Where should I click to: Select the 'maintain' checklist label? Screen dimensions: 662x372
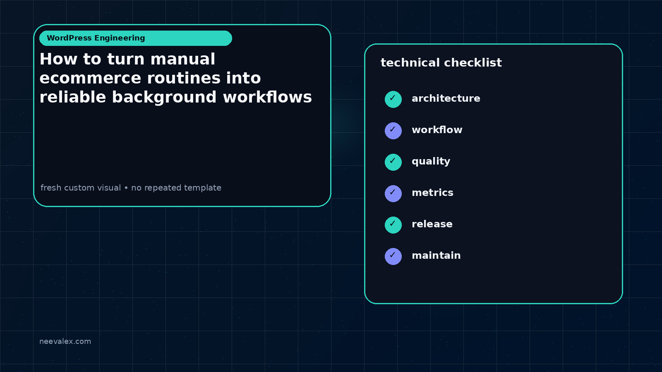[436, 255]
